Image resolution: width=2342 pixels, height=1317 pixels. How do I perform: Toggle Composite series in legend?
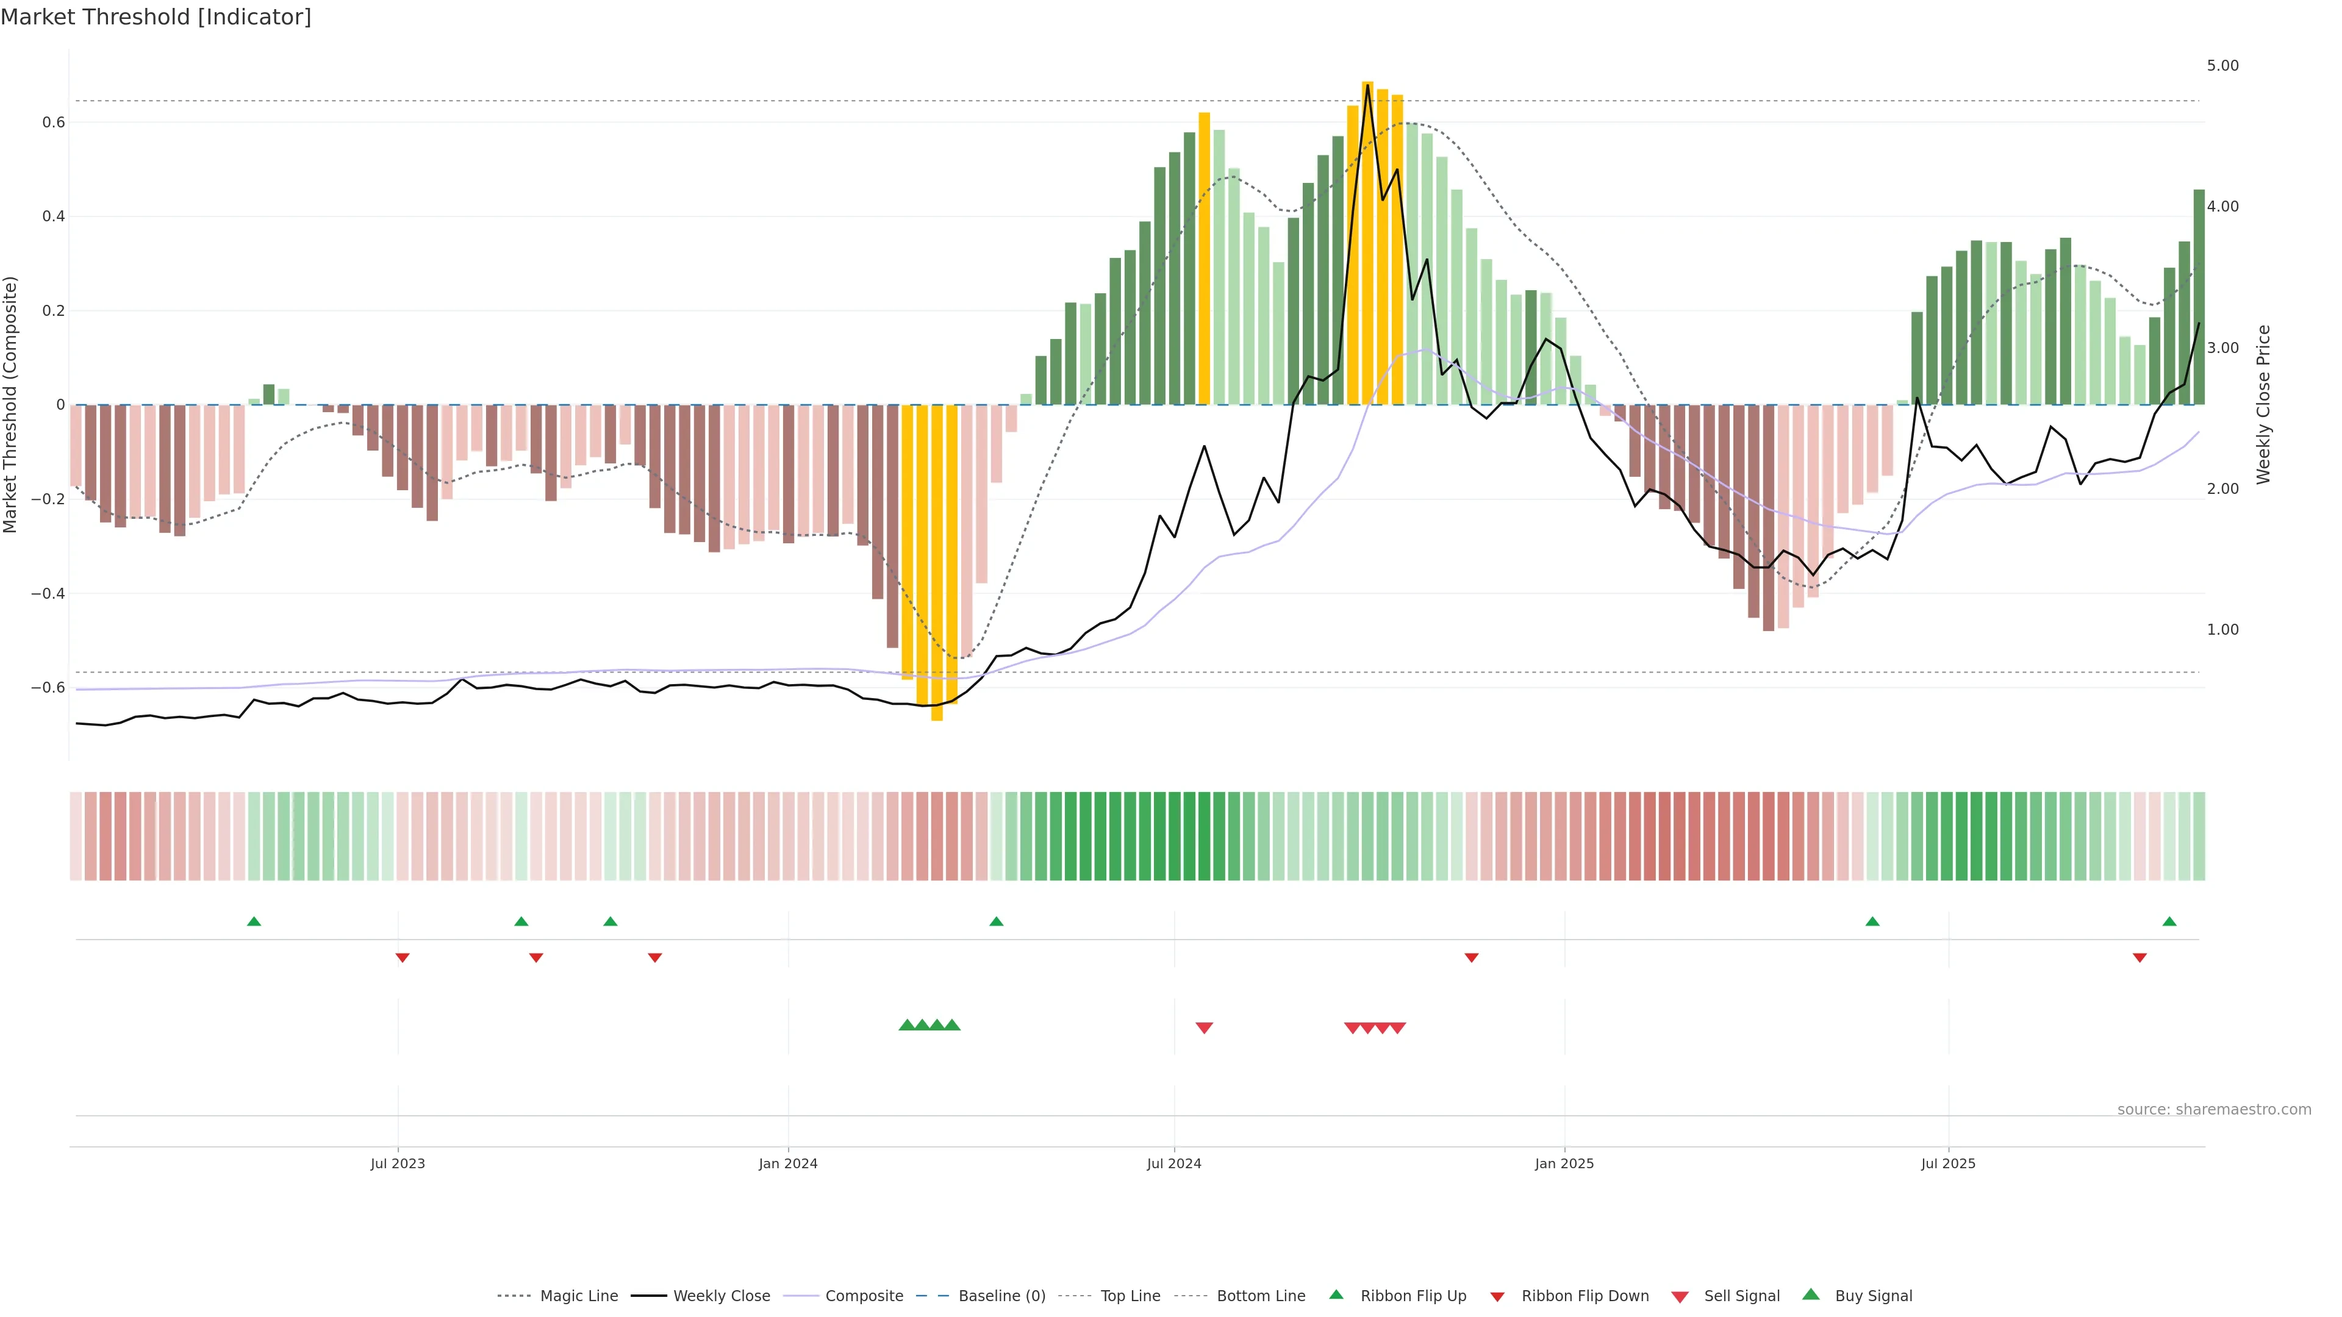(864, 1296)
